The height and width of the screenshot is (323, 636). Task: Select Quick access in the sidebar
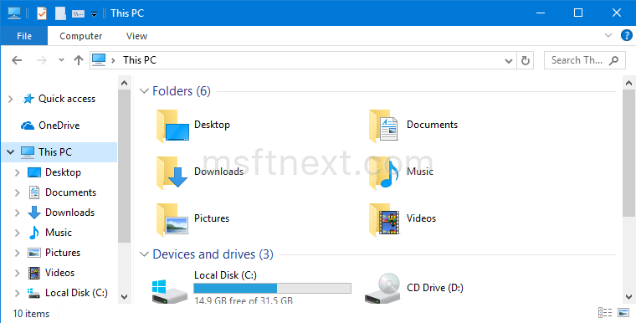pos(67,99)
